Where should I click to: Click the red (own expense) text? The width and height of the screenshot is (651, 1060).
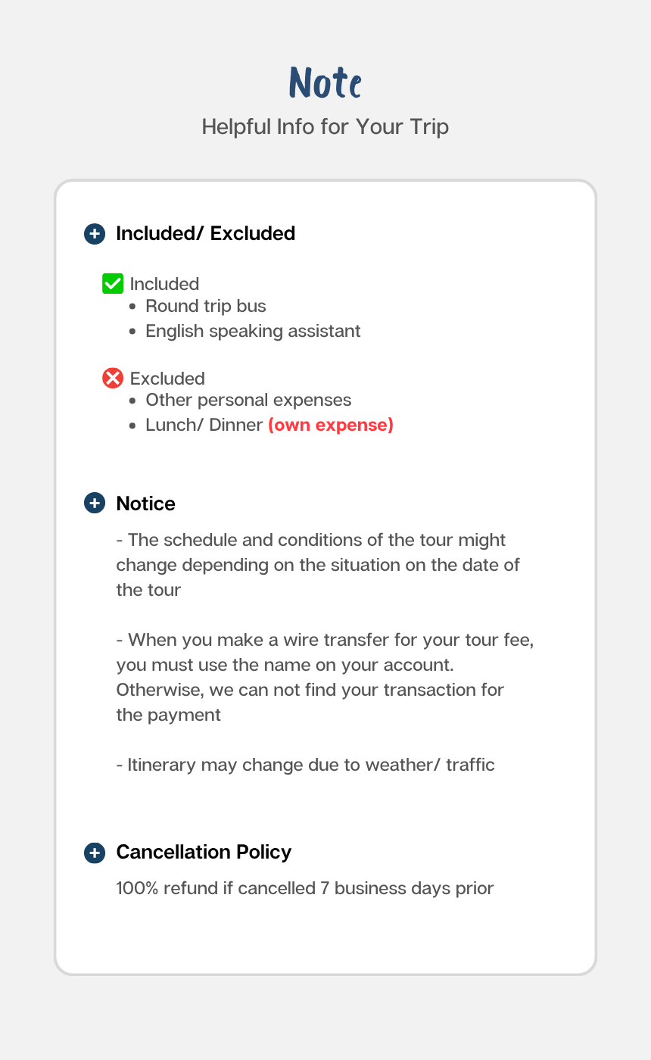(x=331, y=426)
